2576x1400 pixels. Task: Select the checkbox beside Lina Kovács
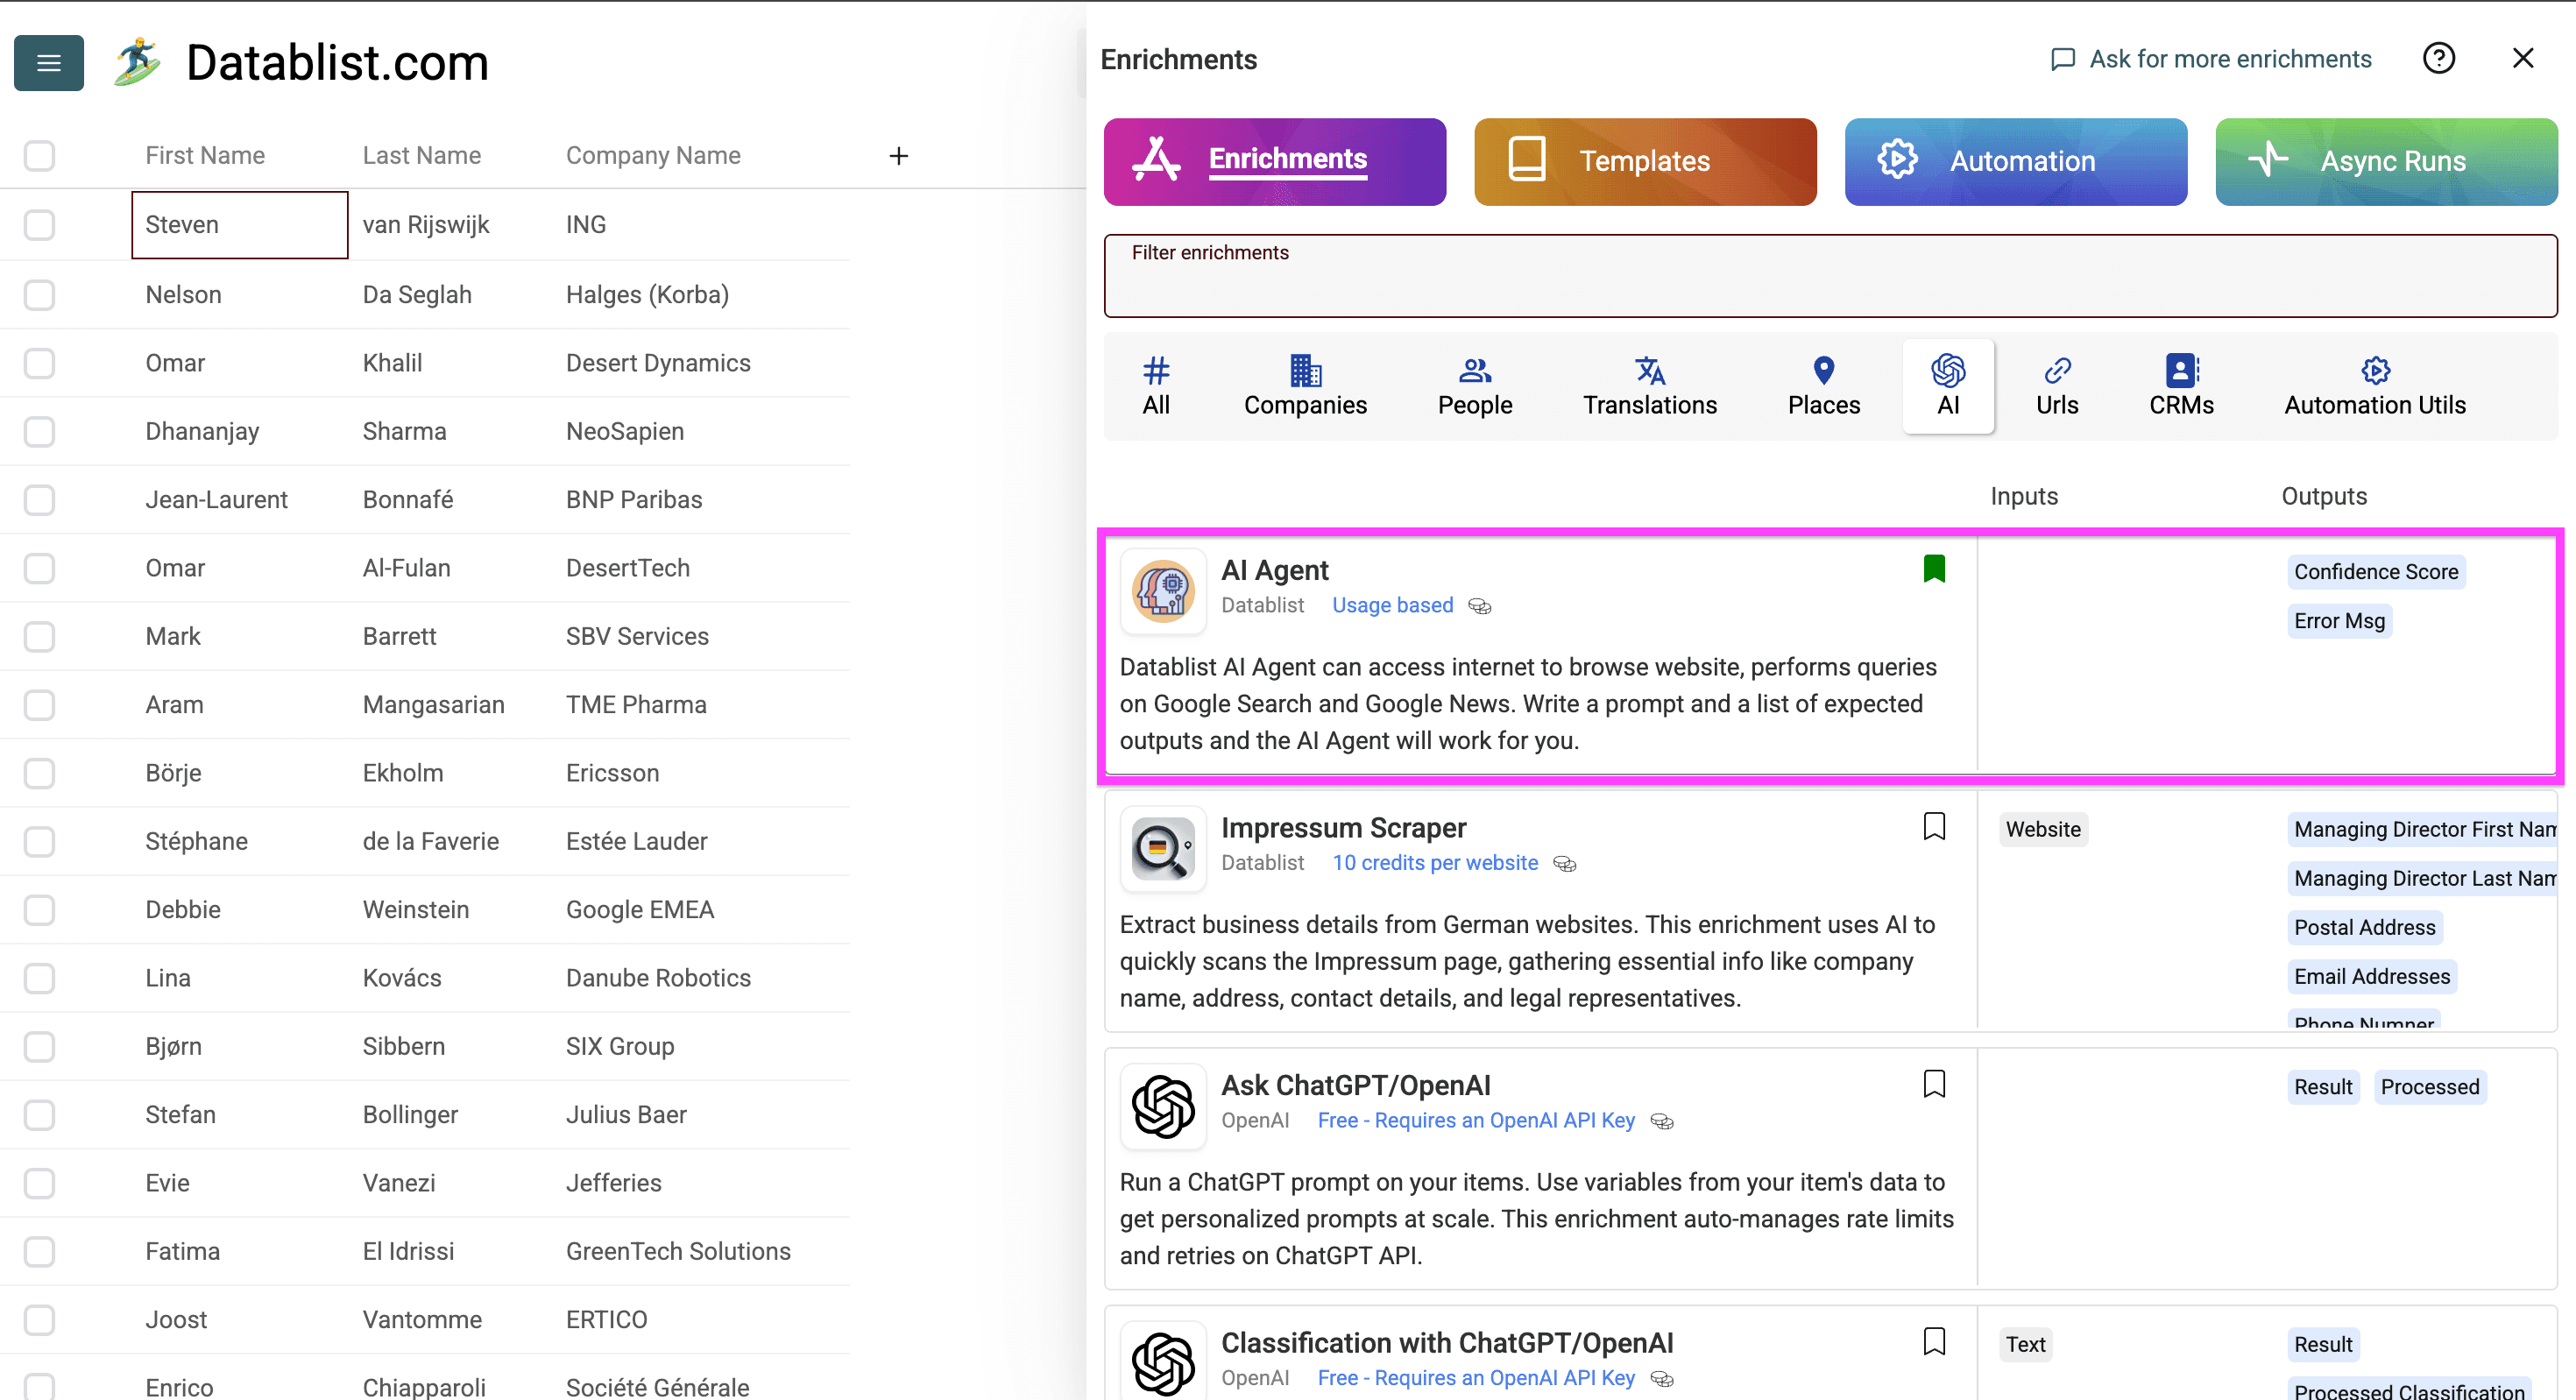[39, 978]
